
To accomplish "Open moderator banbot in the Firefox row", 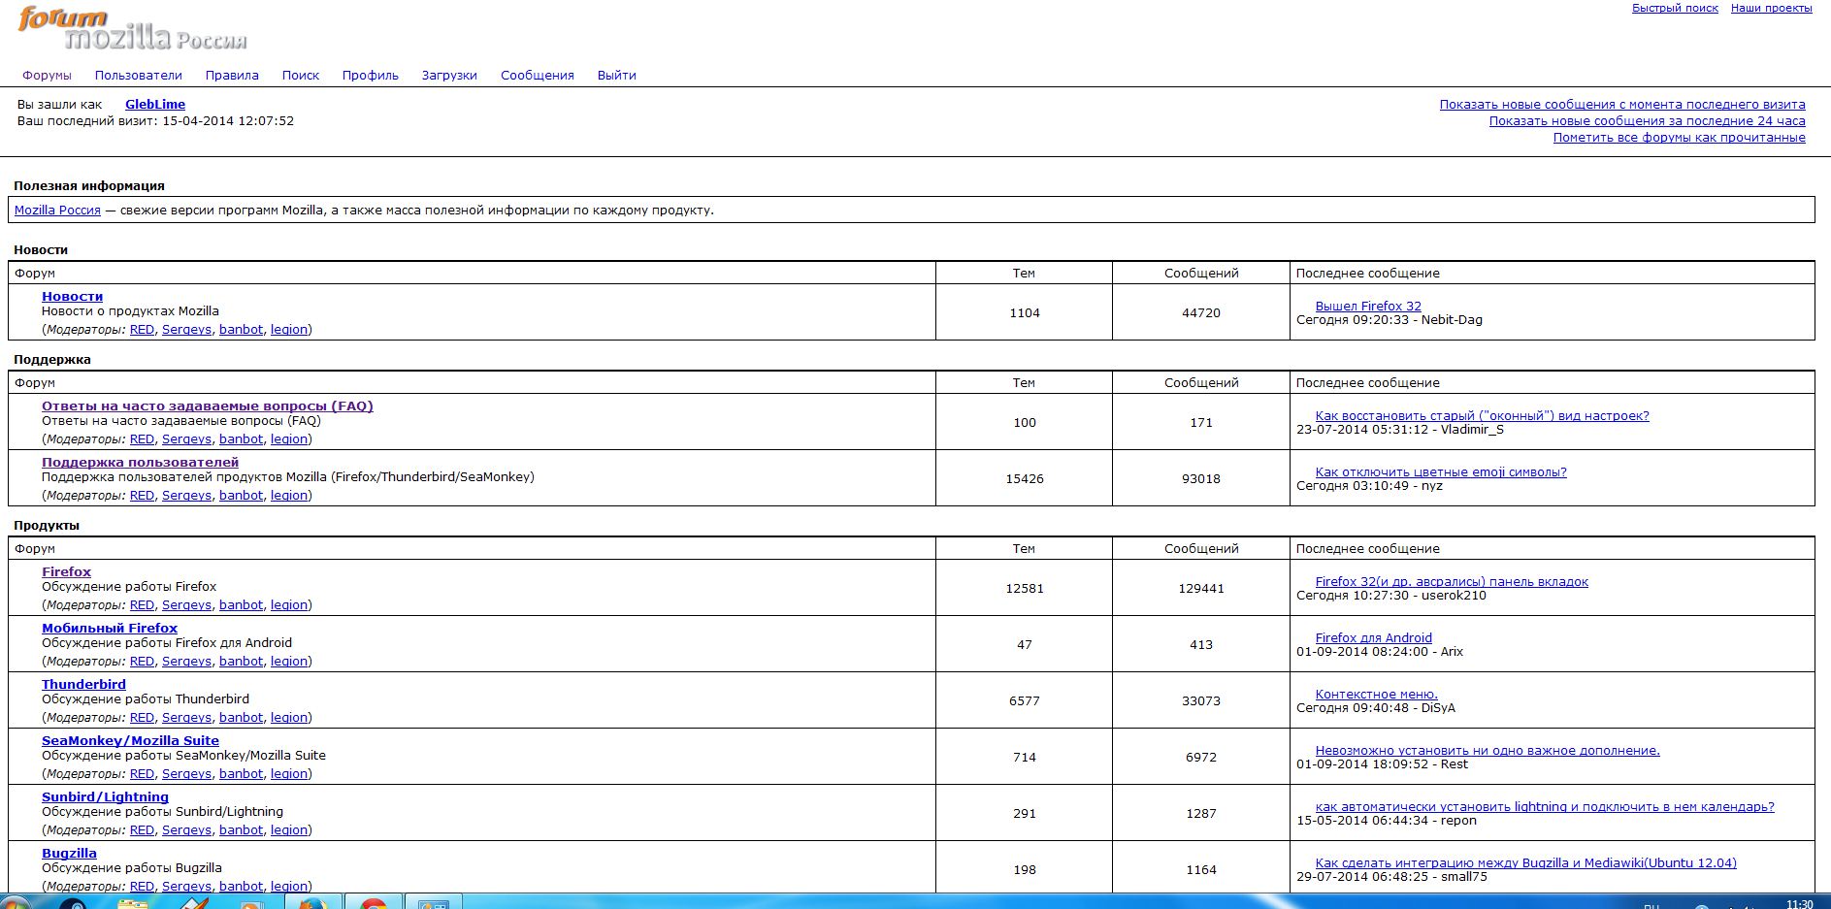I will 241,604.
